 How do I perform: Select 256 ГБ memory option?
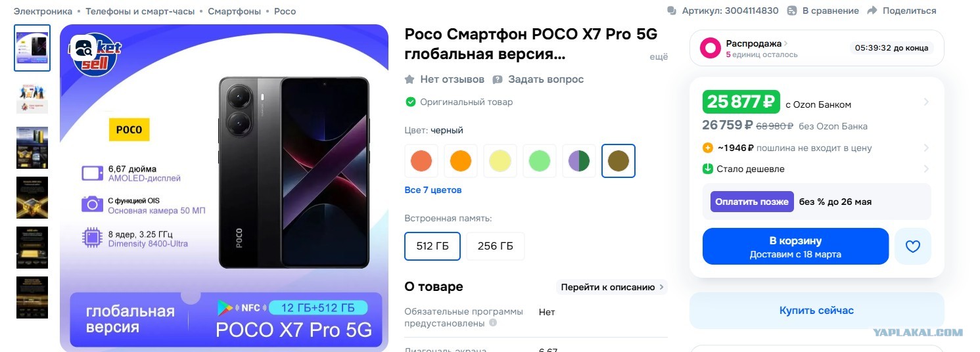(496, 246)
